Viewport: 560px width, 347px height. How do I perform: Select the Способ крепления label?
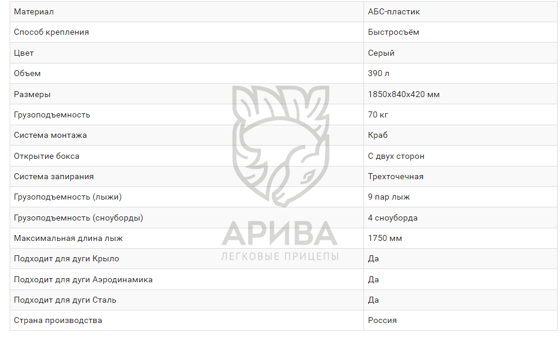pos(51,32)
